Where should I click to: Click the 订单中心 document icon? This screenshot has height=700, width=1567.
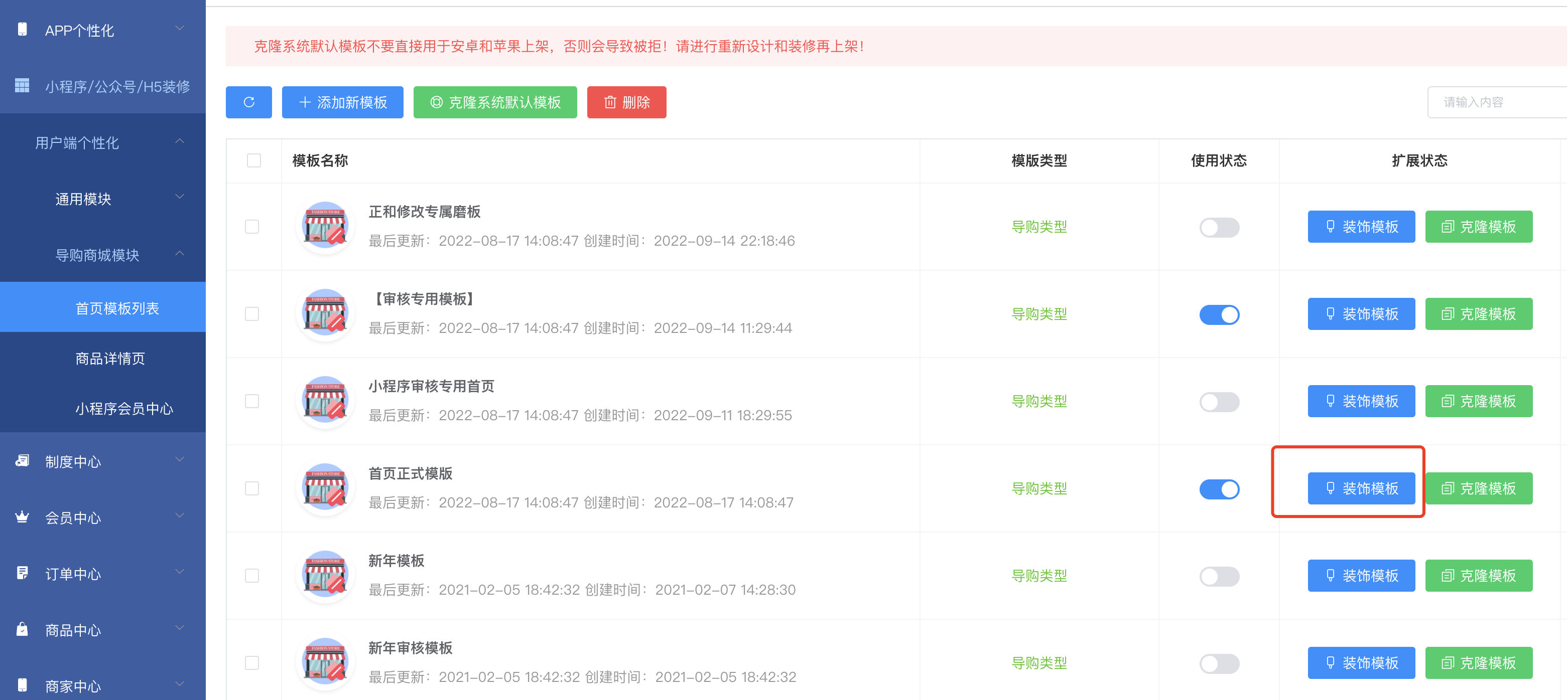(x=23, y=573)
